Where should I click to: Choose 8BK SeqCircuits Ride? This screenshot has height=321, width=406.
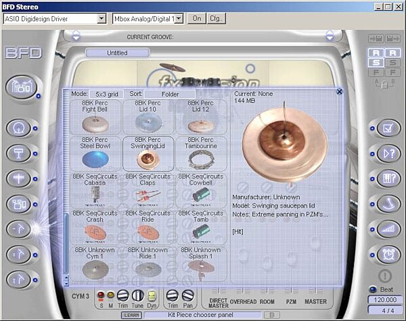click(148, 227)
